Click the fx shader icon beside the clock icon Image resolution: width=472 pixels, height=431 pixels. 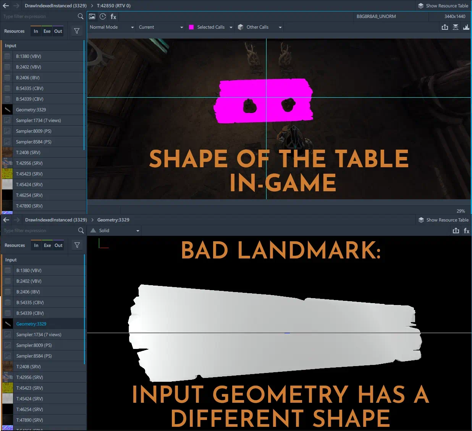click(x=113, y=16)
